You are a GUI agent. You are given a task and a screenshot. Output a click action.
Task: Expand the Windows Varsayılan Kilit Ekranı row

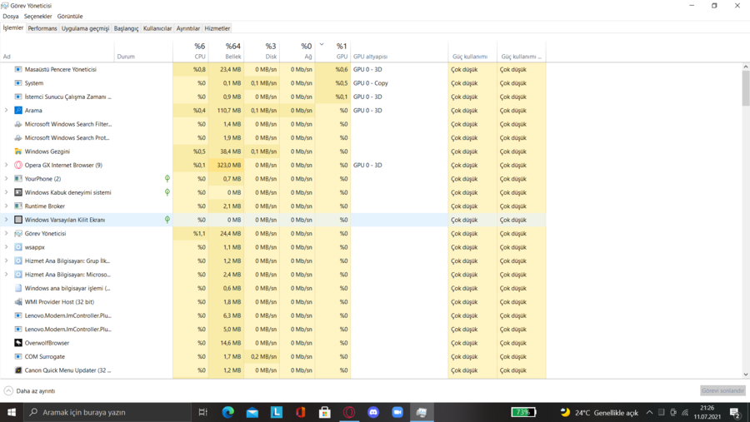click(7, 220)
